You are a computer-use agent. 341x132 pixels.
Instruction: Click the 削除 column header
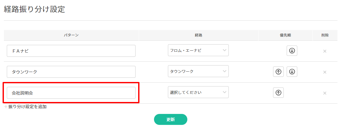pyautogui.click(x=325, y=35)
